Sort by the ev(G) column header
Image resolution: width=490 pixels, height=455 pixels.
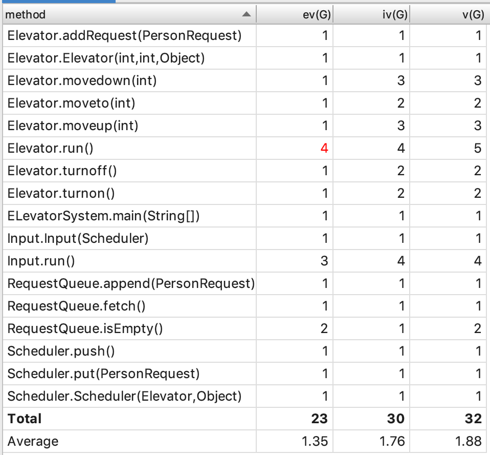[317, 15]
